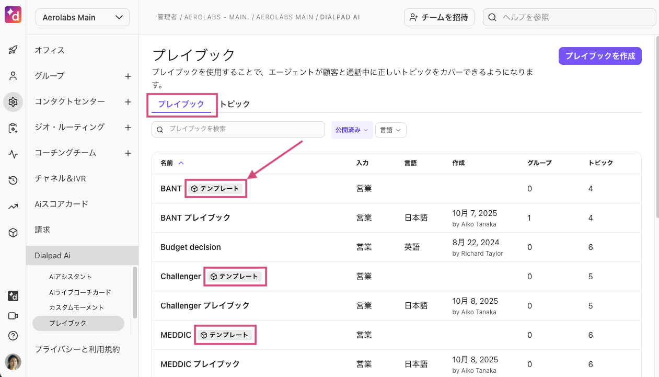Open プレイブック submenu item in sidebar
The image size is (659, 377).
78,323
